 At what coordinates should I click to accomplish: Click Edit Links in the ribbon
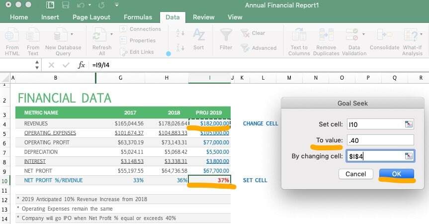[x=137, y=52]
